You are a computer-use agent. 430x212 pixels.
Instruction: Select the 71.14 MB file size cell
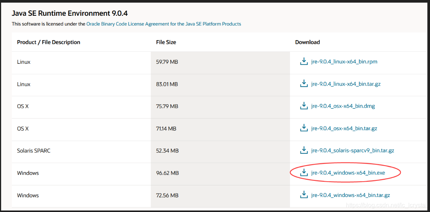[x=220, y=129]
